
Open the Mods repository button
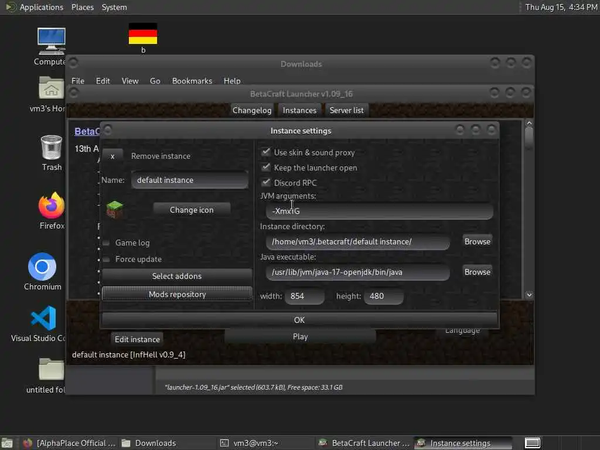[x=177, y=294]
